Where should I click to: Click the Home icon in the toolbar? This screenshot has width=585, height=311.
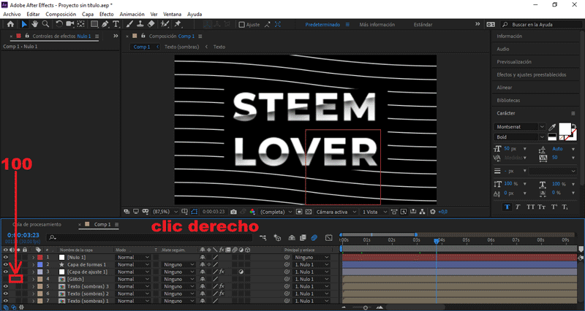click(10, 24)
